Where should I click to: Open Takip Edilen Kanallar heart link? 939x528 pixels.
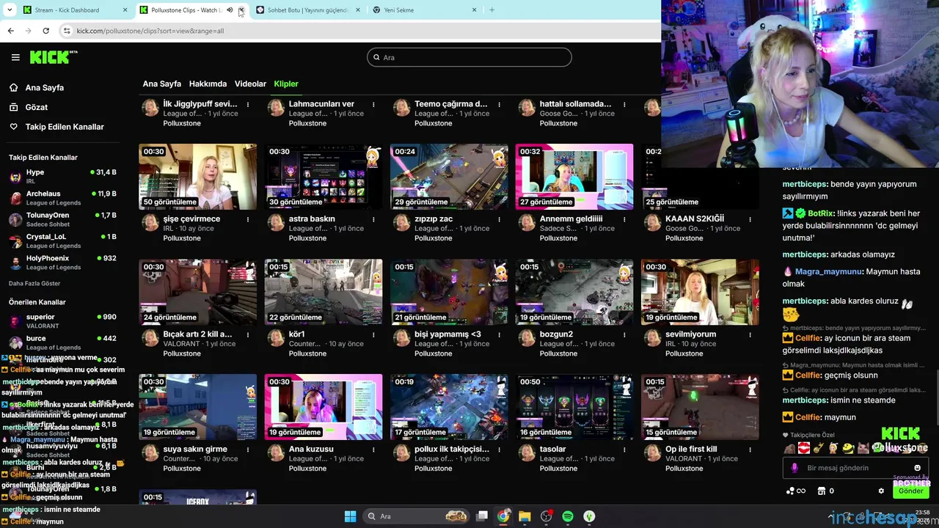[x=56, y=127]
